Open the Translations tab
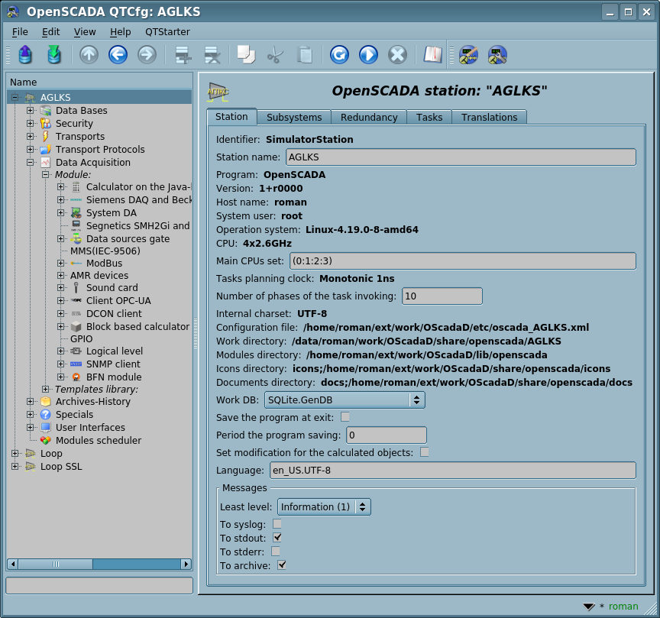Screen dimensions: 660x618 [489, 118]
